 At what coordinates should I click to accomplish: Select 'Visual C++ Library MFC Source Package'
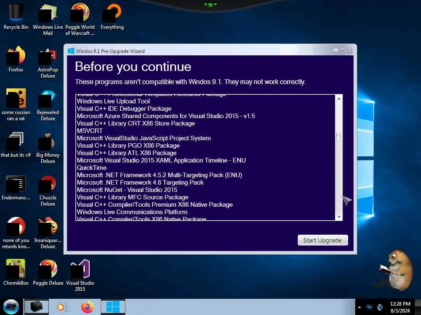(x=133, y=197)
